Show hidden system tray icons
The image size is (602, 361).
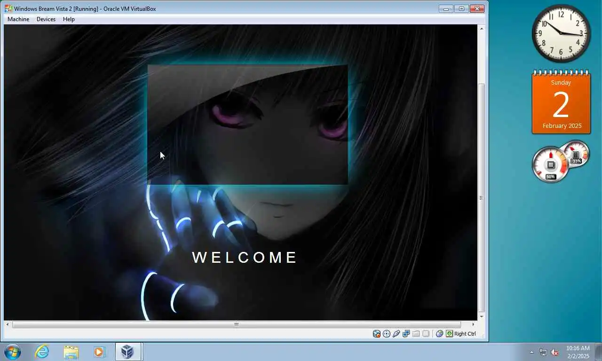click(532, 352)
